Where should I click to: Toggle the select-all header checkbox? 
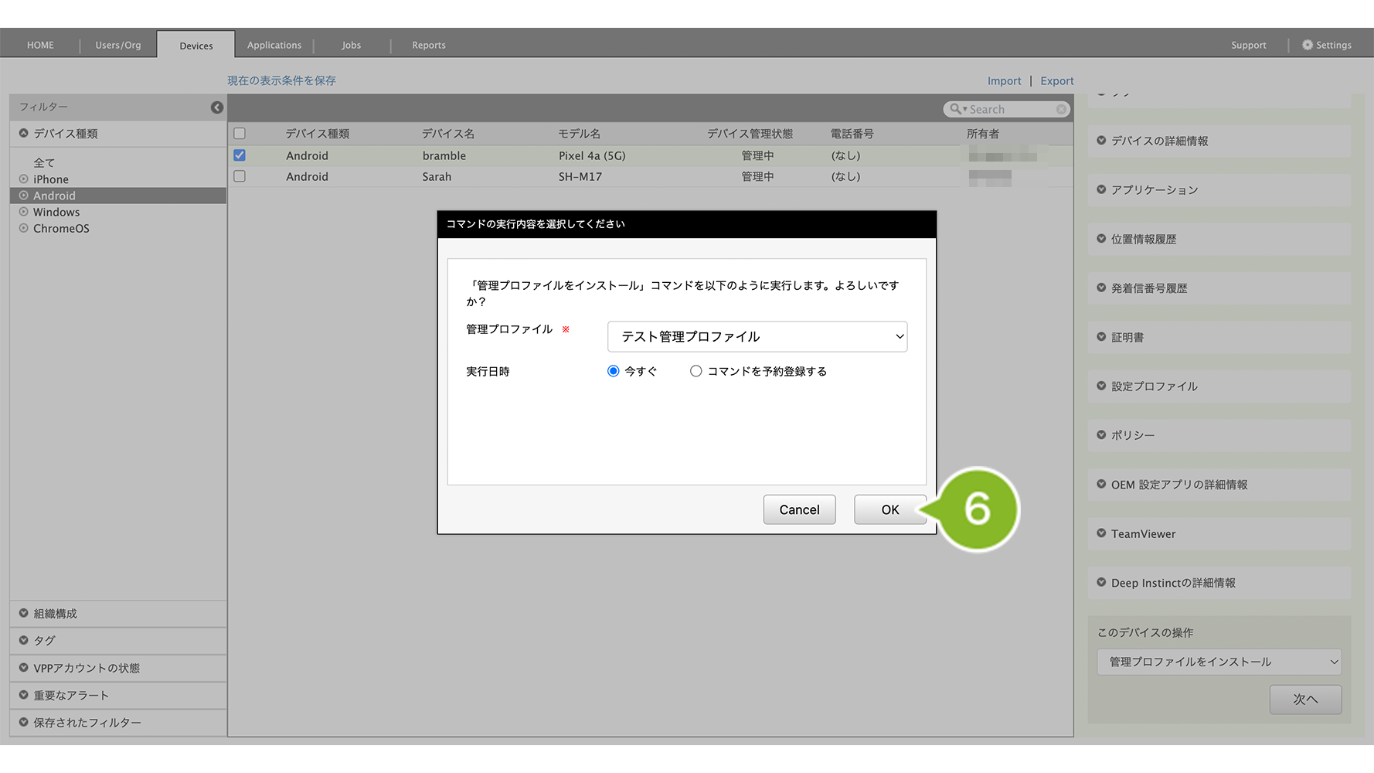240,134
